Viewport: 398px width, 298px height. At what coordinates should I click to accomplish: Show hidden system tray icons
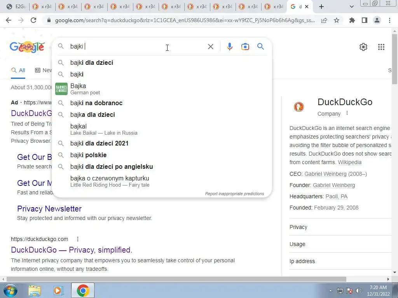(330, 291)
